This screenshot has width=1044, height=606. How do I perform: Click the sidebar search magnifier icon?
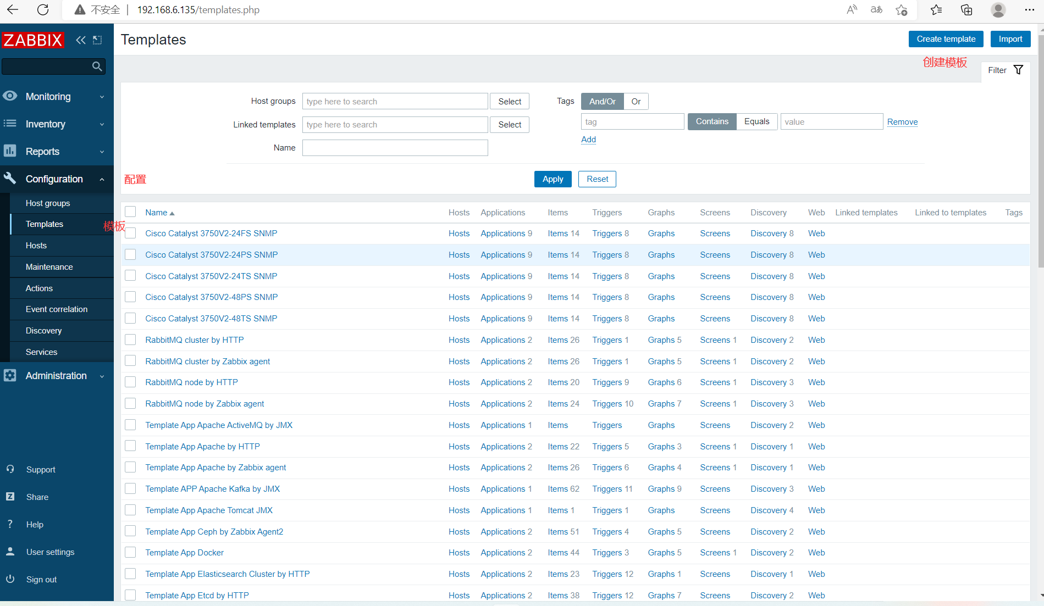[x=97, y=66]
